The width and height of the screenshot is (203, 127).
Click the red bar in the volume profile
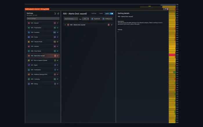(172, 55)
